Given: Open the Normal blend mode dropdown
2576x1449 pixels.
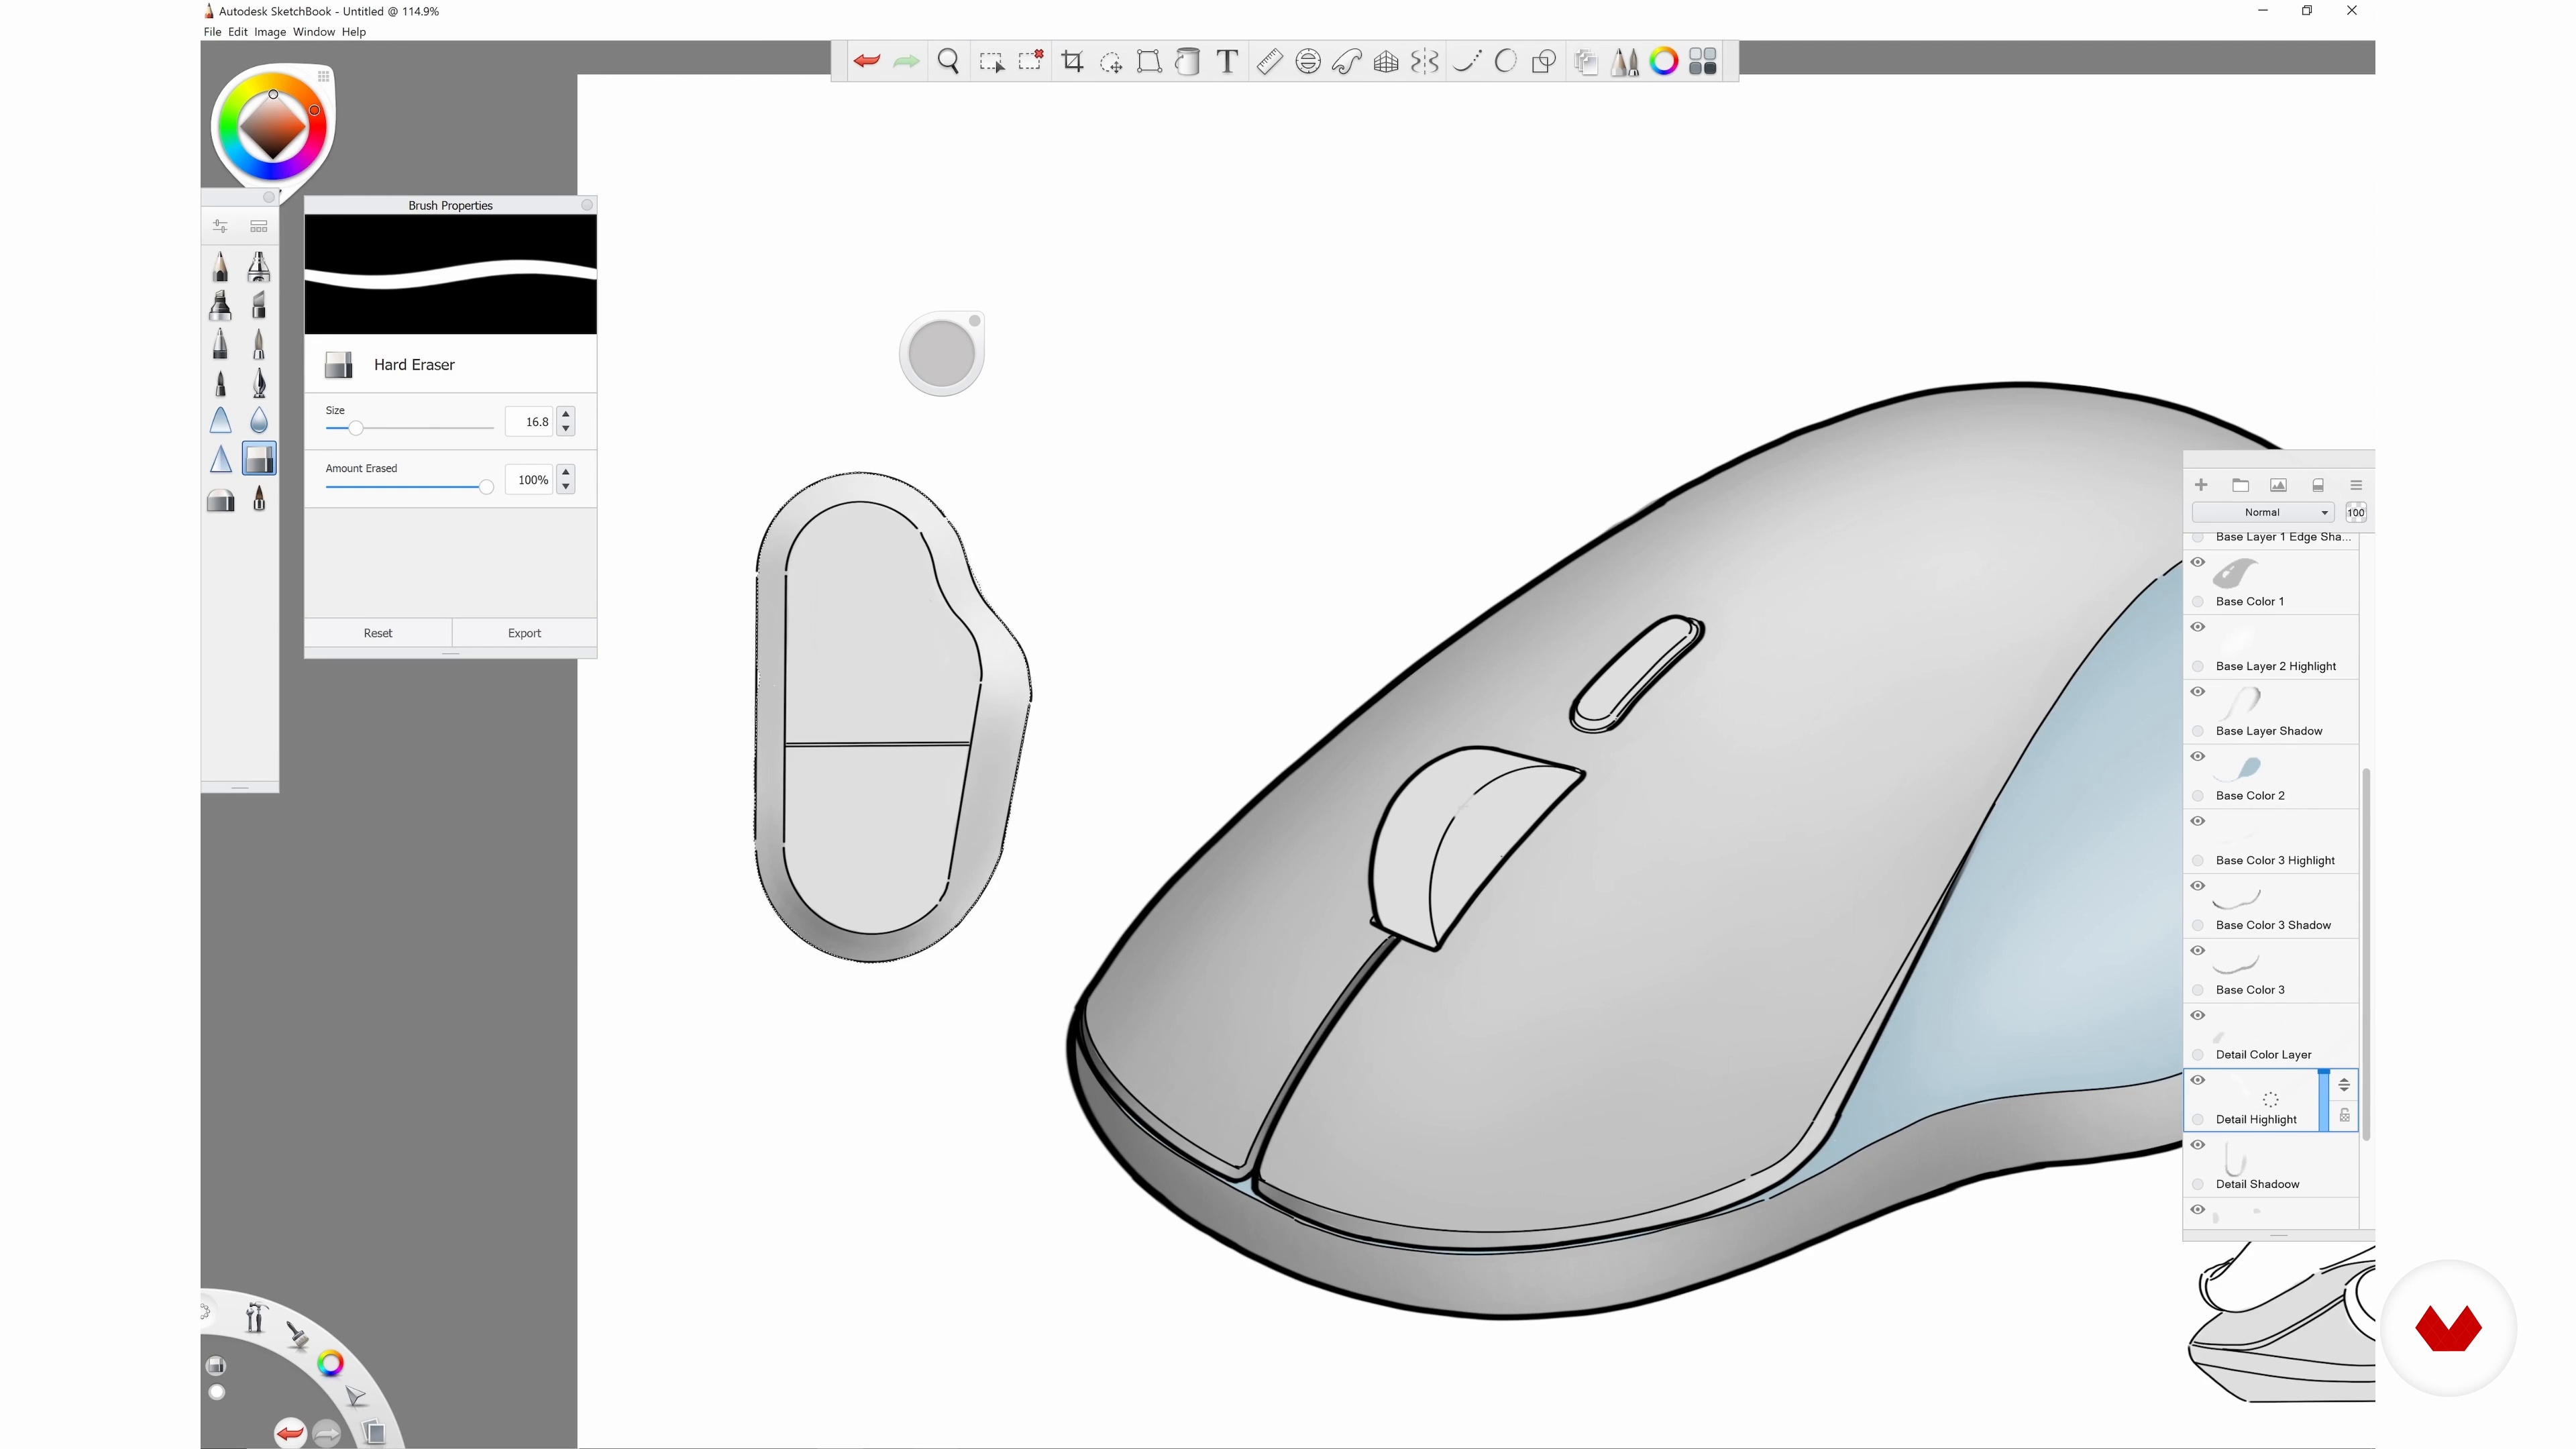Looking at the screenshot, I should 2263,512.
